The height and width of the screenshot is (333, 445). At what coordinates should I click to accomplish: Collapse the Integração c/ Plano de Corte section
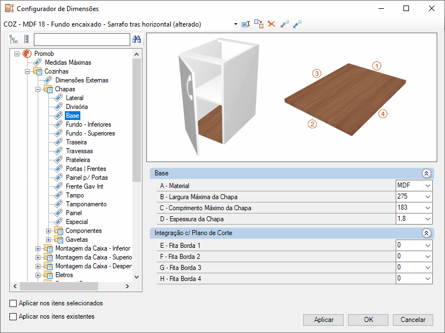pyautogui.click(x=426, y=233)
